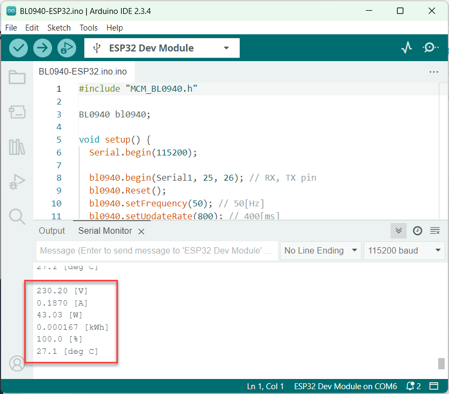
Task: Close the Serial Monitor tab
Action: 142,232
